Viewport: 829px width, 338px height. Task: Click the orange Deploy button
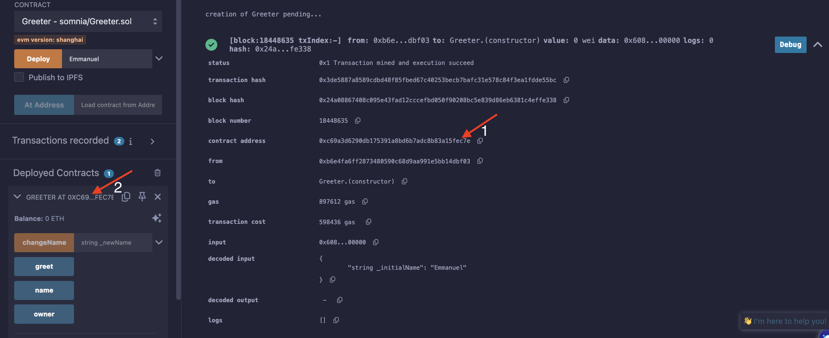38,59
